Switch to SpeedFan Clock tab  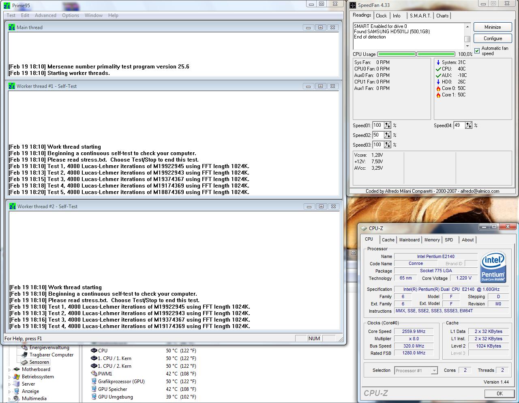pos(381,16)
